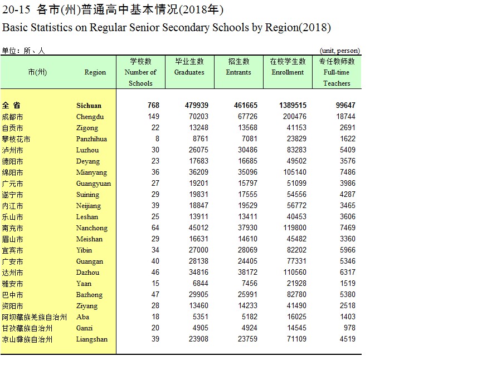Image resolution: width=482 pixels, height=376 pixels.
Task: Click Mianyang enrollment value 105140
Action: [295, 172]
